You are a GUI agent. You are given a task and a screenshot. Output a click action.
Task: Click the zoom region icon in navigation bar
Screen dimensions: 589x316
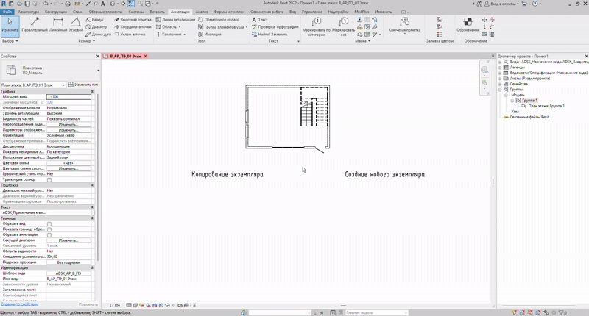(484, 82)
